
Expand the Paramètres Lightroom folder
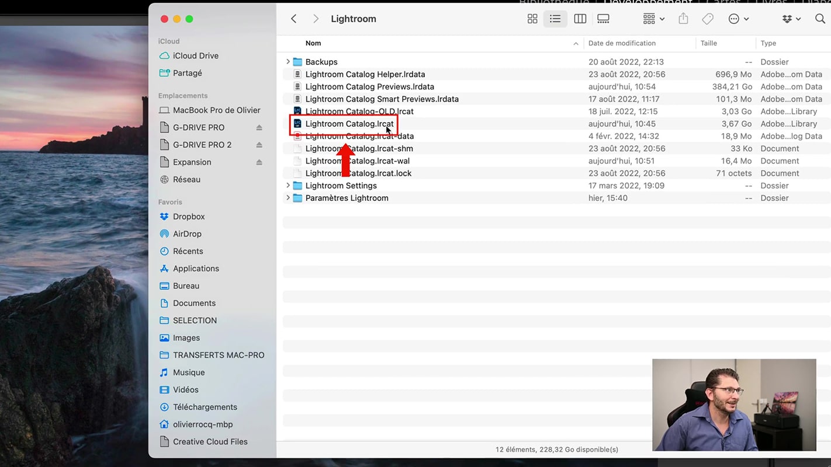coord(288,198)
